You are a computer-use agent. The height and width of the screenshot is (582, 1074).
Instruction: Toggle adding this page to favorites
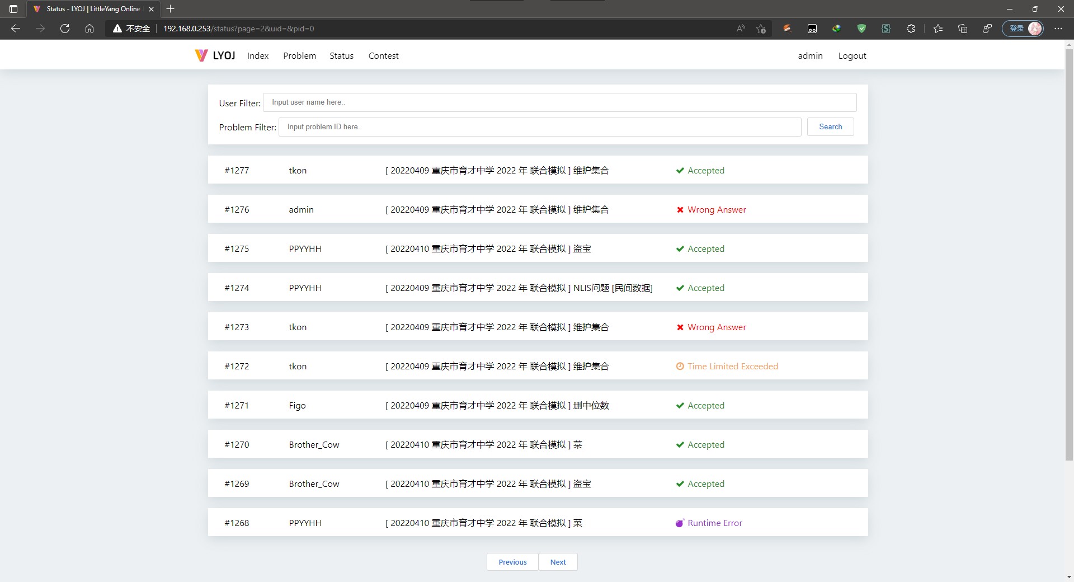tap(761, 29)
